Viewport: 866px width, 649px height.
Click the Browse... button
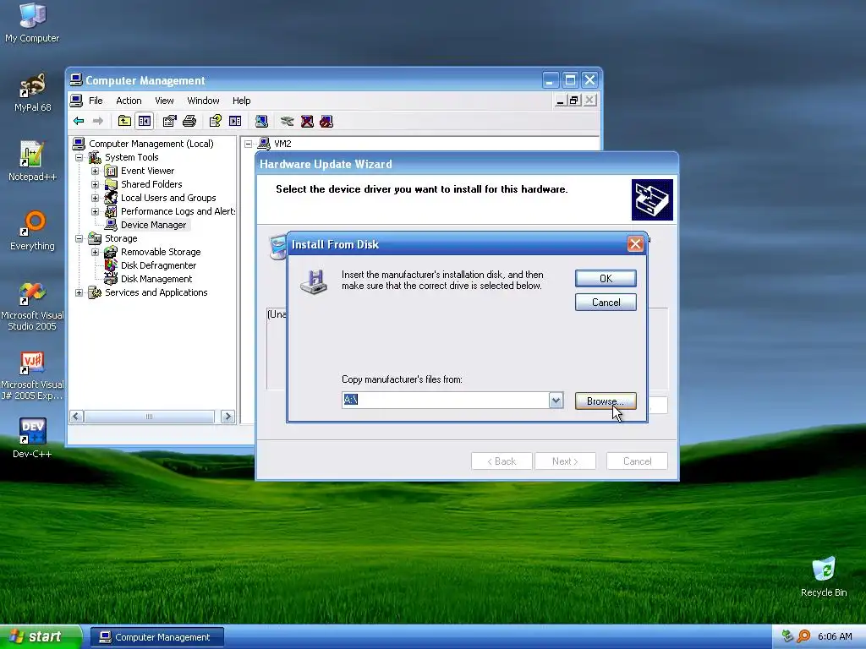tap(606, 401)
